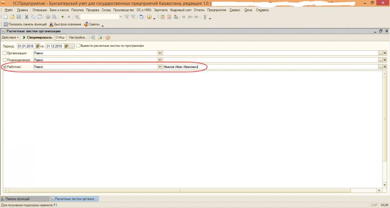This screenshot has width=390, height=208.
Task: Click the printer icon in main toolbar
Action: point(48,17)
